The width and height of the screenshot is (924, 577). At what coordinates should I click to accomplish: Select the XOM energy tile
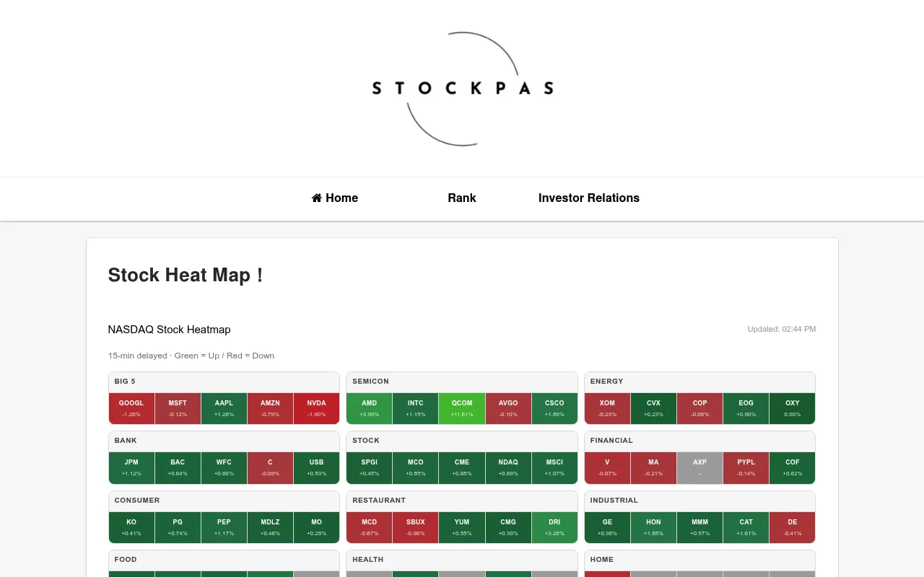[x=607, y=408]
